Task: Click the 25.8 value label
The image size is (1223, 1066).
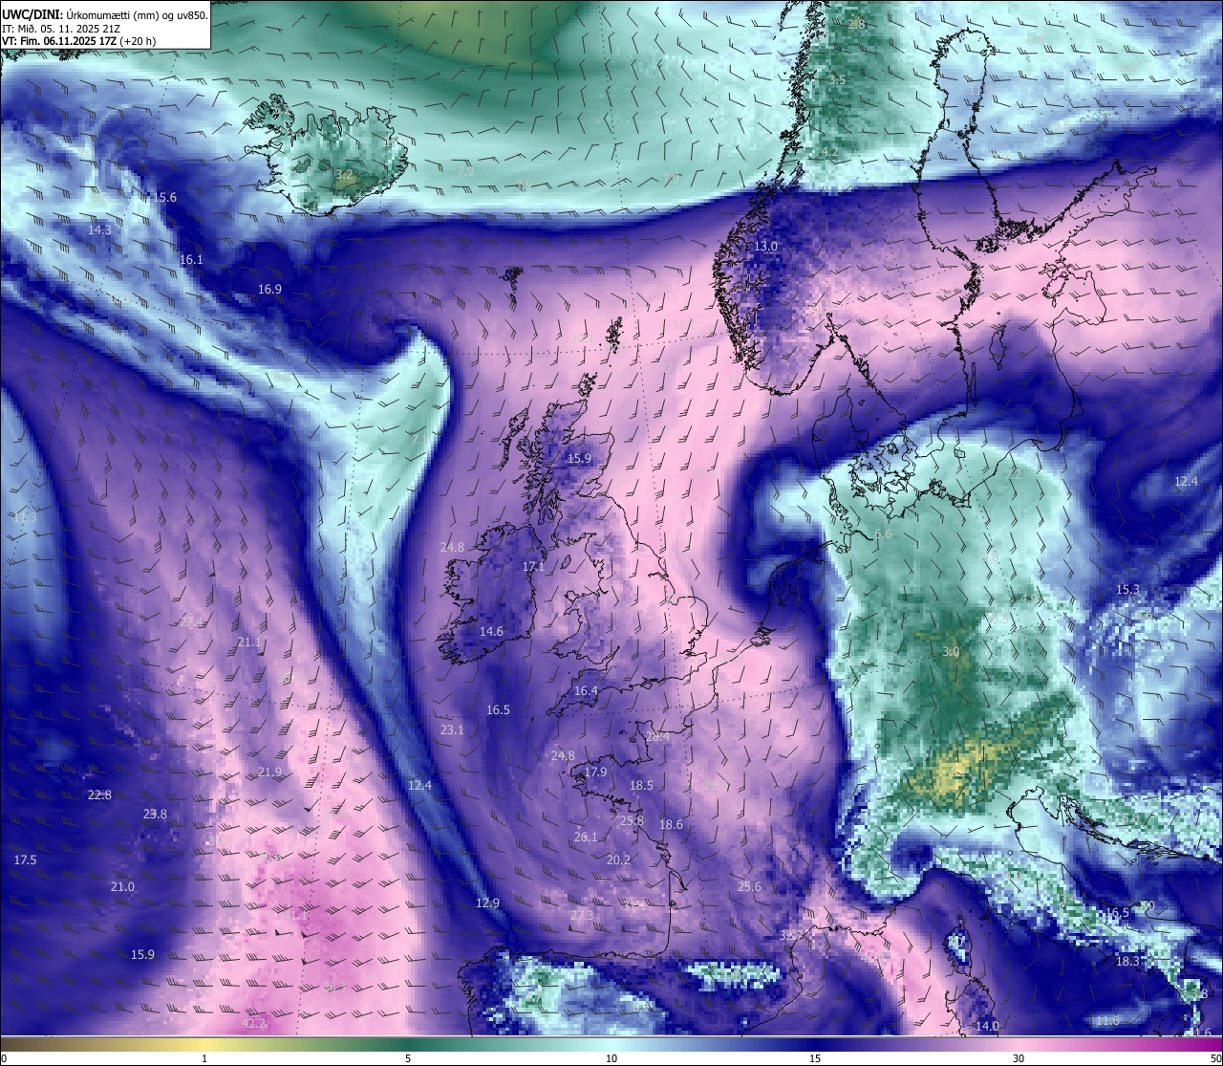Action: [632, 821]
